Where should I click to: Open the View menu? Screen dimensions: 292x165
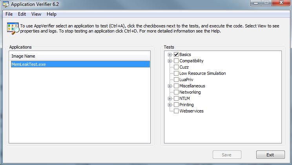[x=36, y=14]
